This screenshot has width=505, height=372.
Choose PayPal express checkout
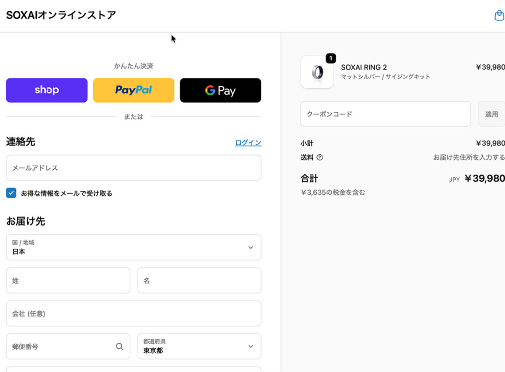(x=134, y=90)
